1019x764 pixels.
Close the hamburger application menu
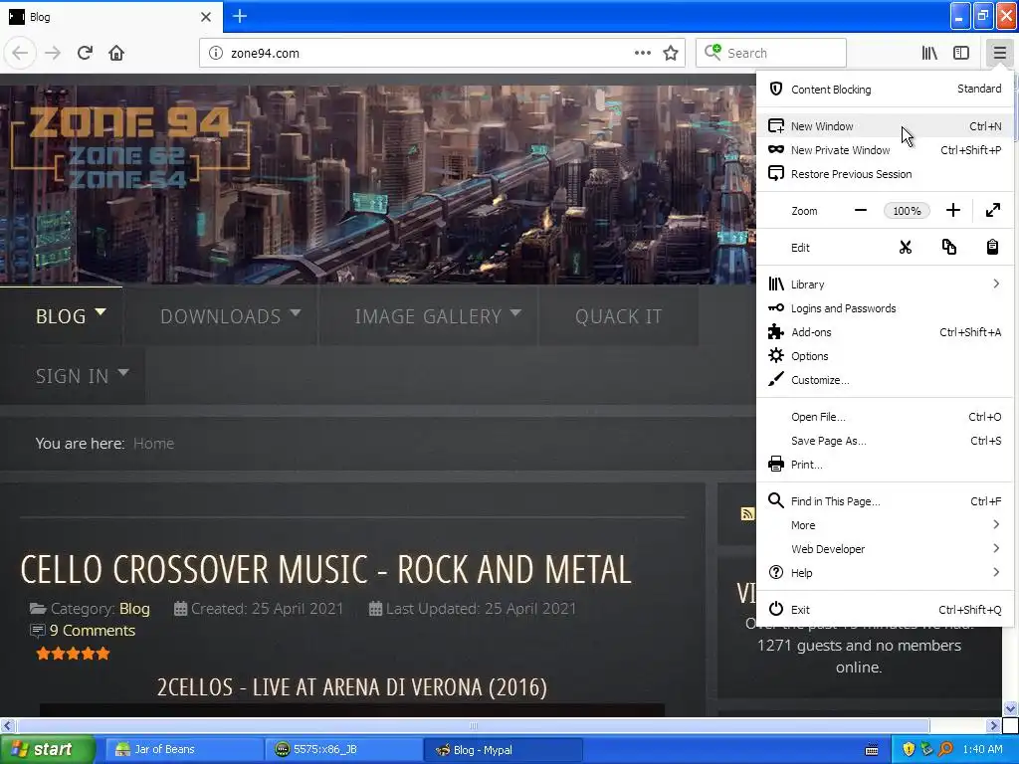[x=999, y=53]
